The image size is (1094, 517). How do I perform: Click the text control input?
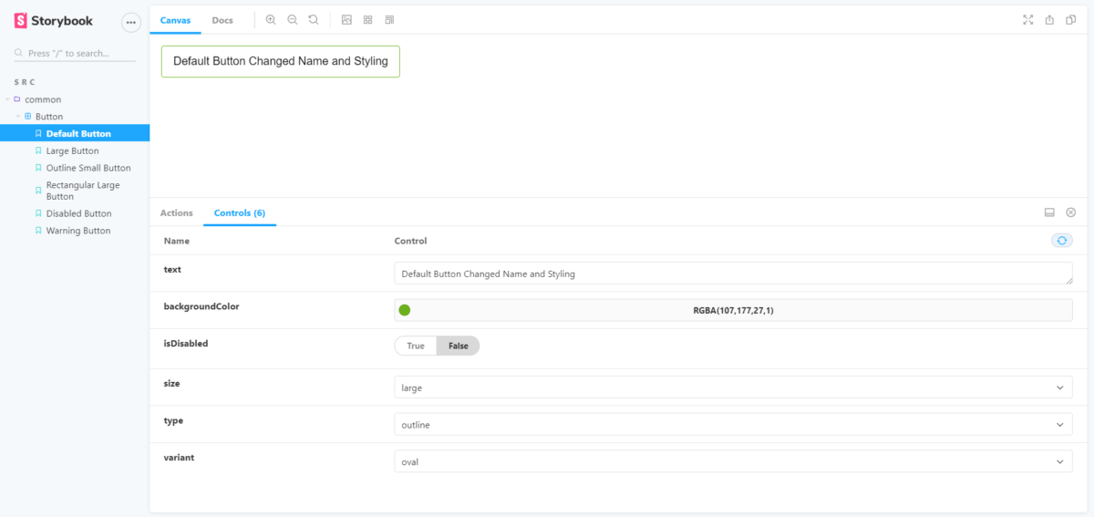pyautogui.click(x=733, y=274)
